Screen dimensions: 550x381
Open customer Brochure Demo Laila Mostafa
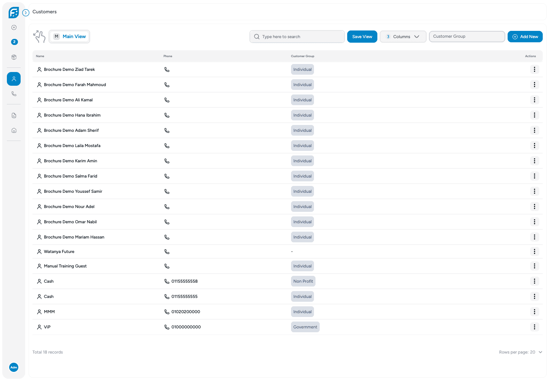72,146
